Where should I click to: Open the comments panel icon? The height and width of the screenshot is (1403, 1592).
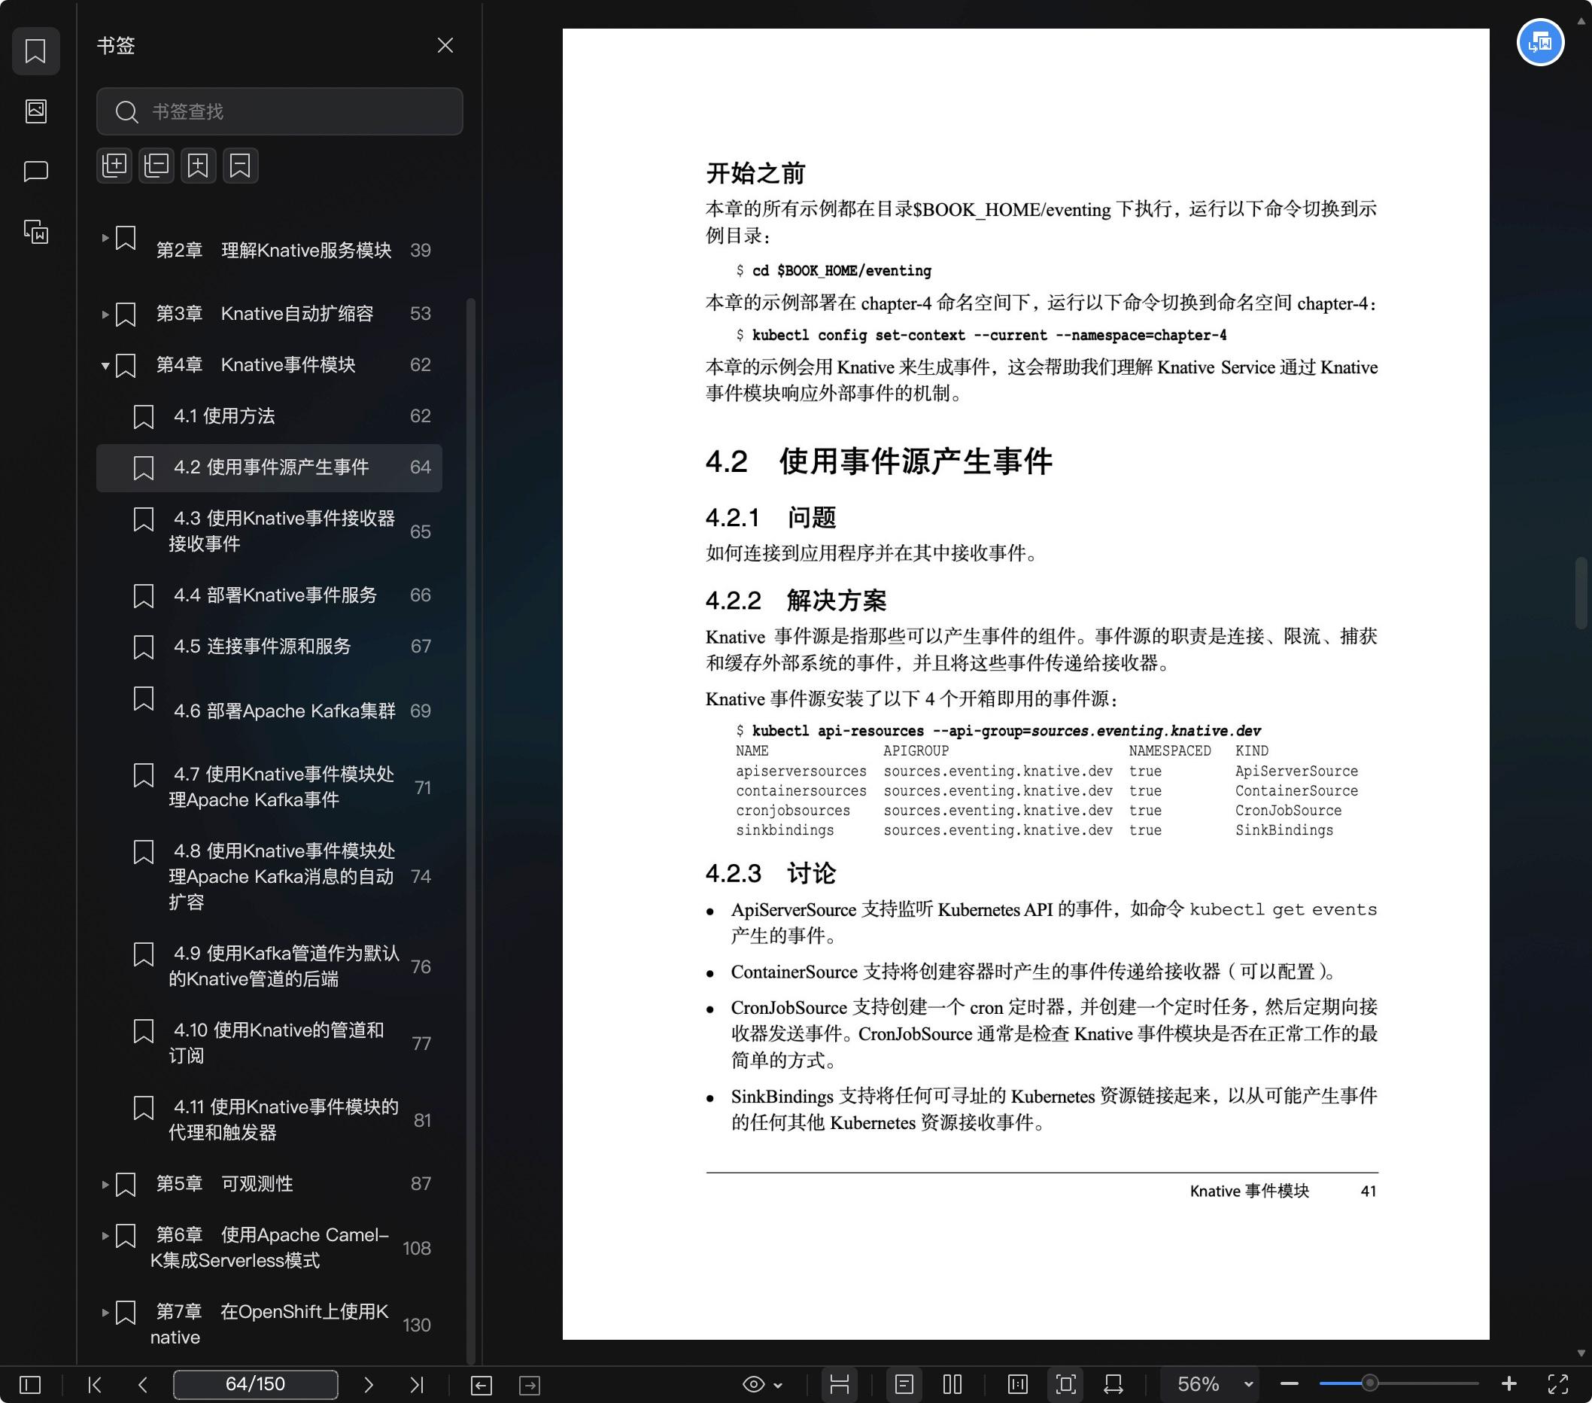tap(36, 172)
